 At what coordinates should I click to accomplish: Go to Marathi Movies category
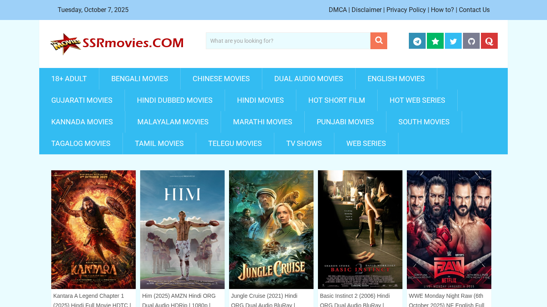tap(263, 122)
